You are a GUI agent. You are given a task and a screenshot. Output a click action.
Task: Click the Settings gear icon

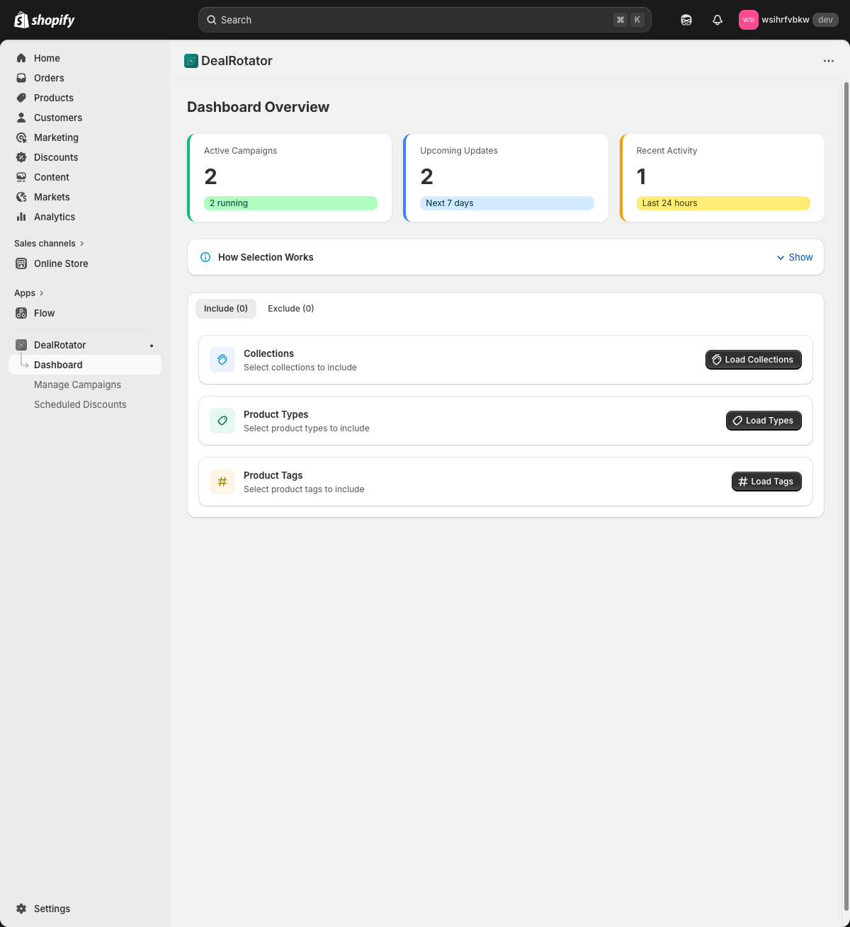coord(21,909)
